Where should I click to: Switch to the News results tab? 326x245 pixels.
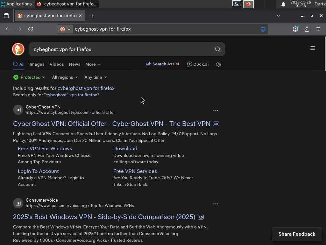[x=74, y=64]
